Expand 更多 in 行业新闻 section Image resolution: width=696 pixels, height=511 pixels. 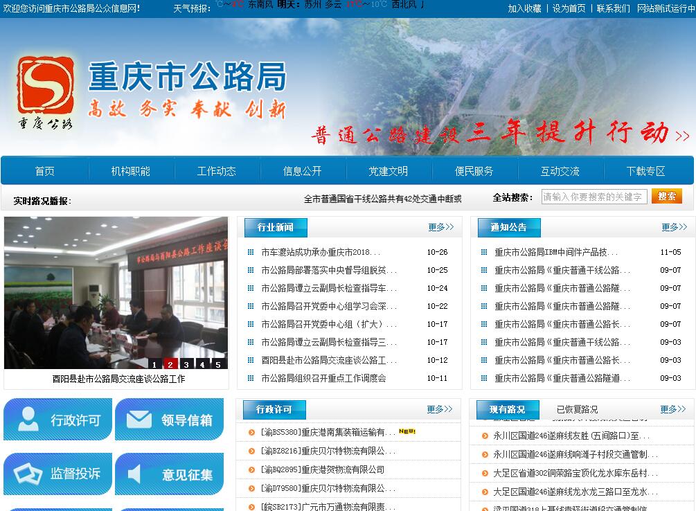click(x=440, y=227)
